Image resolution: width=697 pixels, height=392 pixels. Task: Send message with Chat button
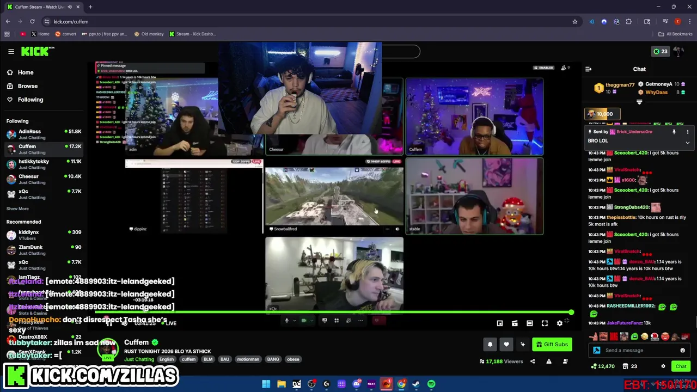point(681,366)
